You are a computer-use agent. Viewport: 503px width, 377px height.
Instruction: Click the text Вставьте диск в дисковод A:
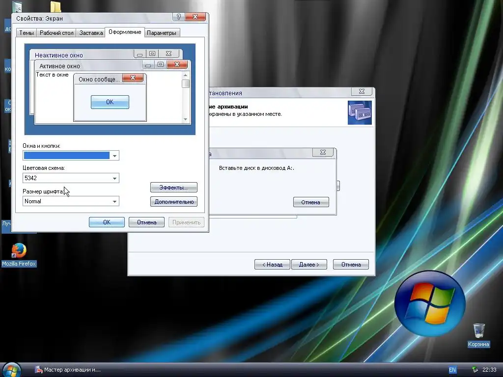pyautogui.click(x=256, y=168)
